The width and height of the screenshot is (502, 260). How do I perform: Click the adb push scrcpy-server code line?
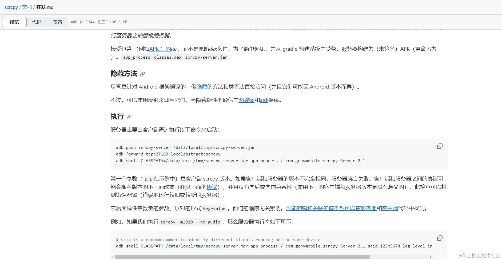pos(186,147)
